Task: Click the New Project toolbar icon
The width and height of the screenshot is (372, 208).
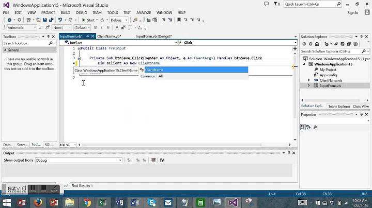Action: pyautogui.click(x=28, y=20)
